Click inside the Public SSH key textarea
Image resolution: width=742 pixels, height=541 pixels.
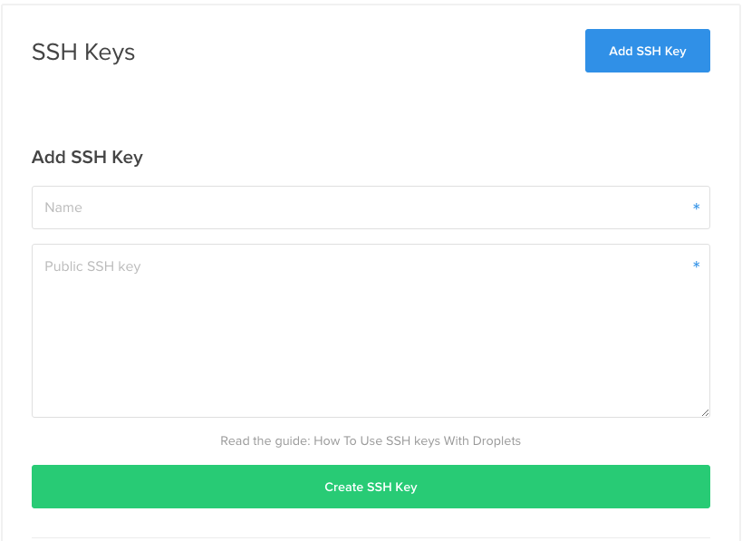coord(371,331)
